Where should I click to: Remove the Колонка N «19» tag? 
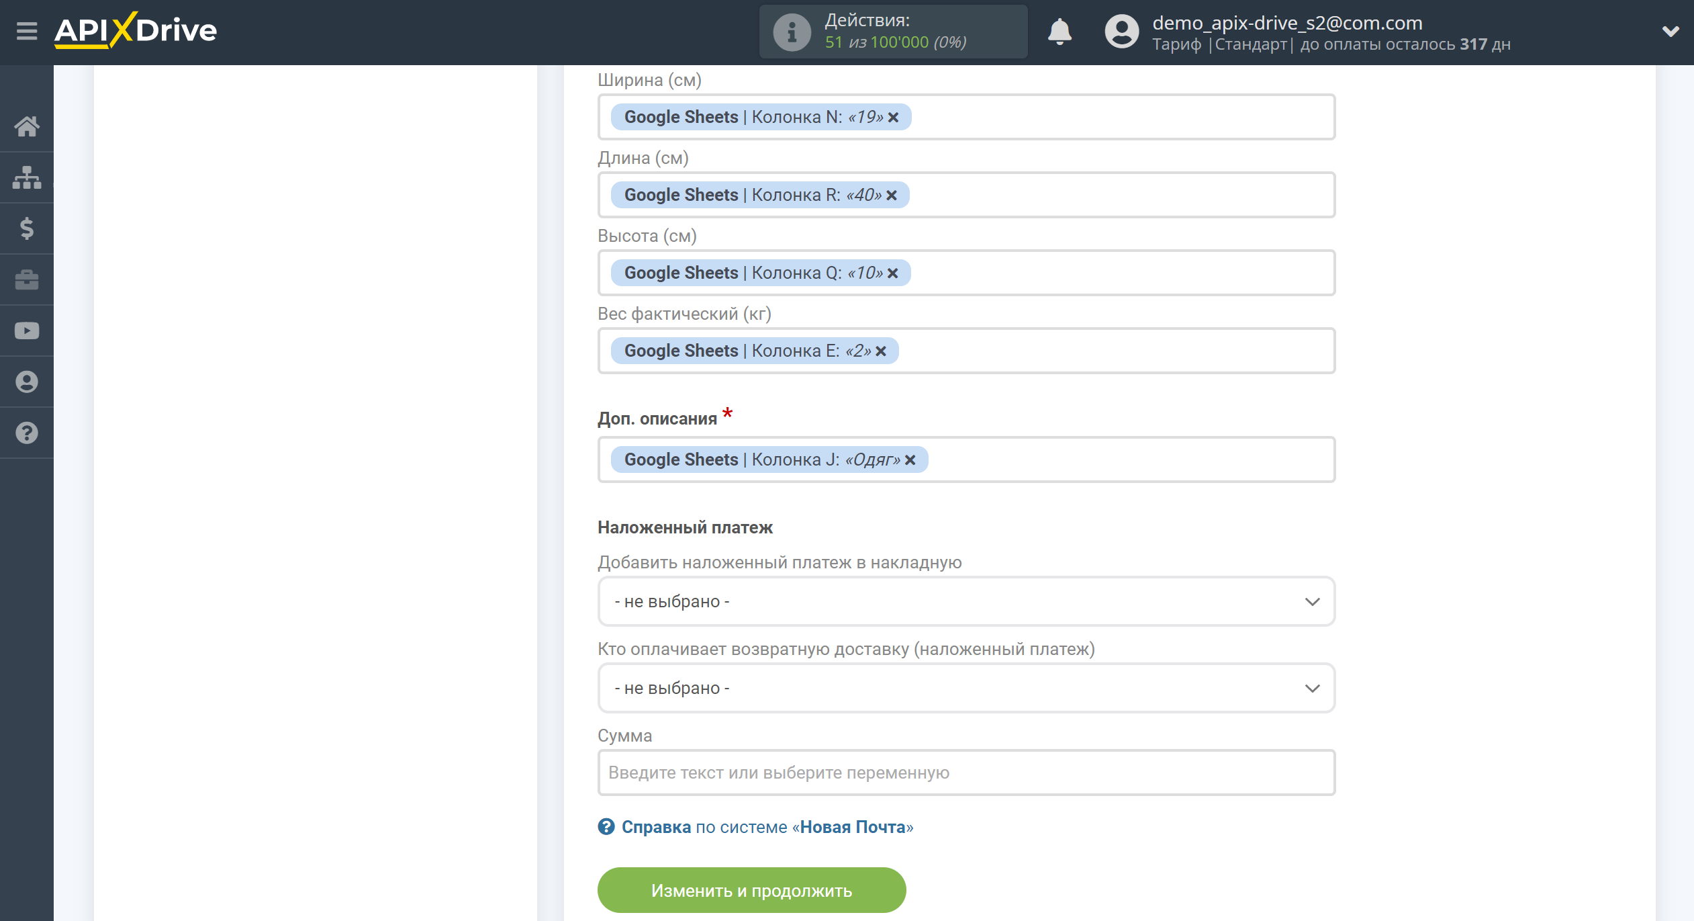tap(893, 118)
